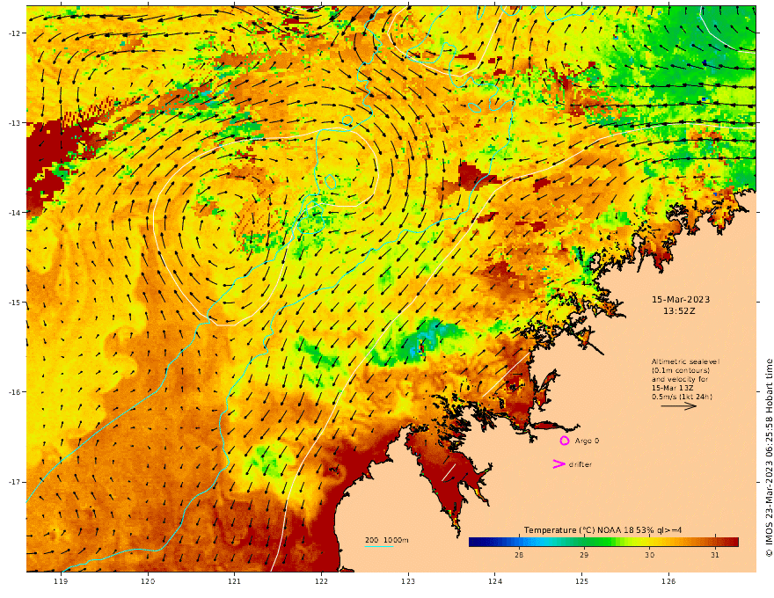
Task: Click the cyan isobath legend line sample
Action: click(379, 546)
